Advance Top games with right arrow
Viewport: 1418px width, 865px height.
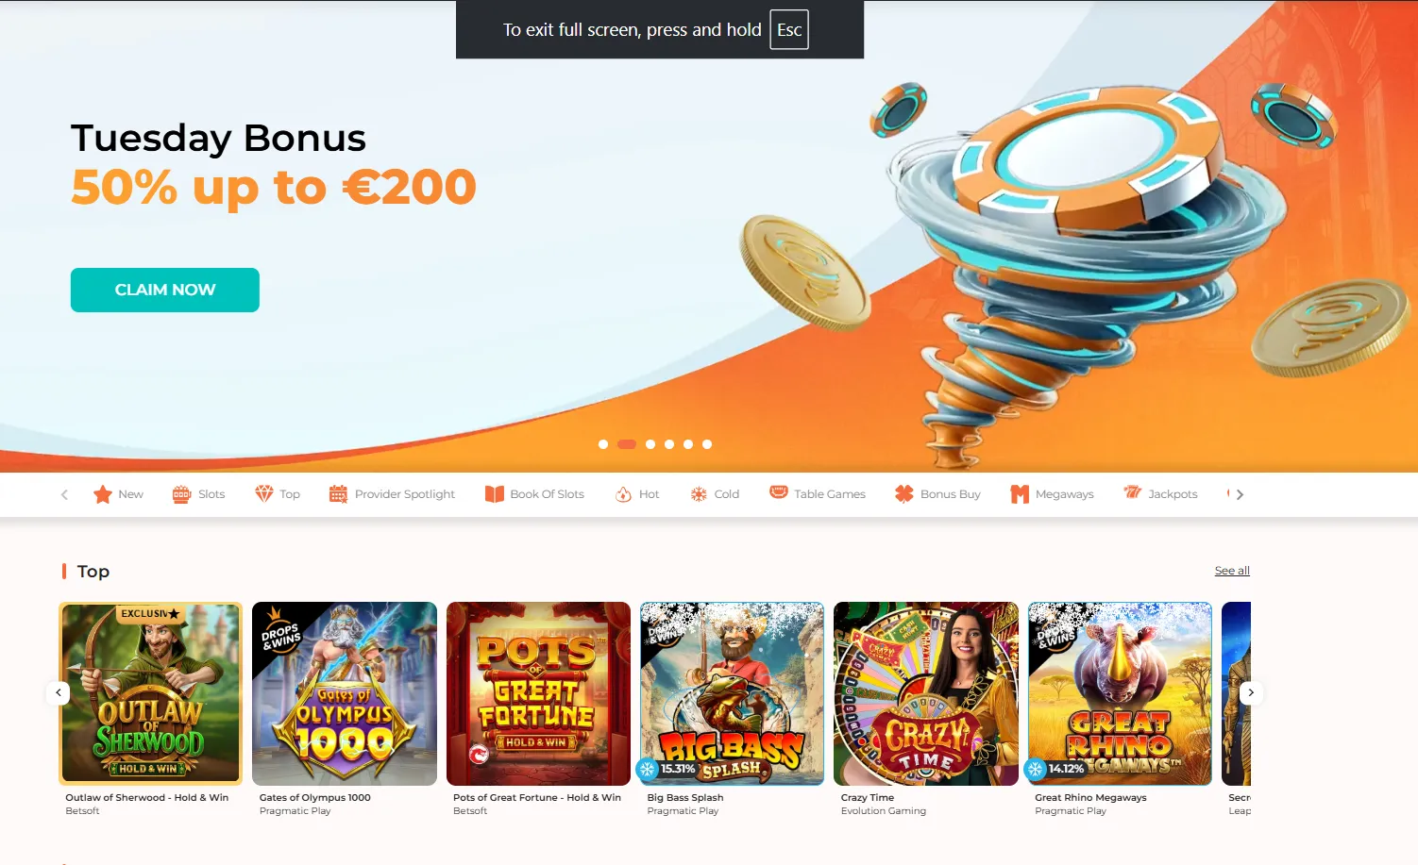click(x=1251, y=692)
